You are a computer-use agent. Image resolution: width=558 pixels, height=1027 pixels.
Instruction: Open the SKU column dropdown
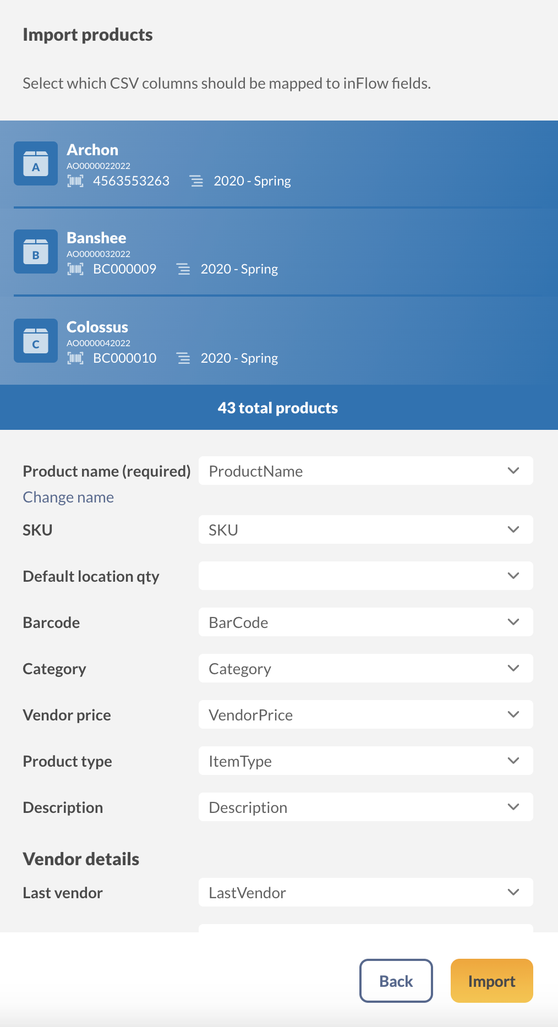(x=365, y=530)
